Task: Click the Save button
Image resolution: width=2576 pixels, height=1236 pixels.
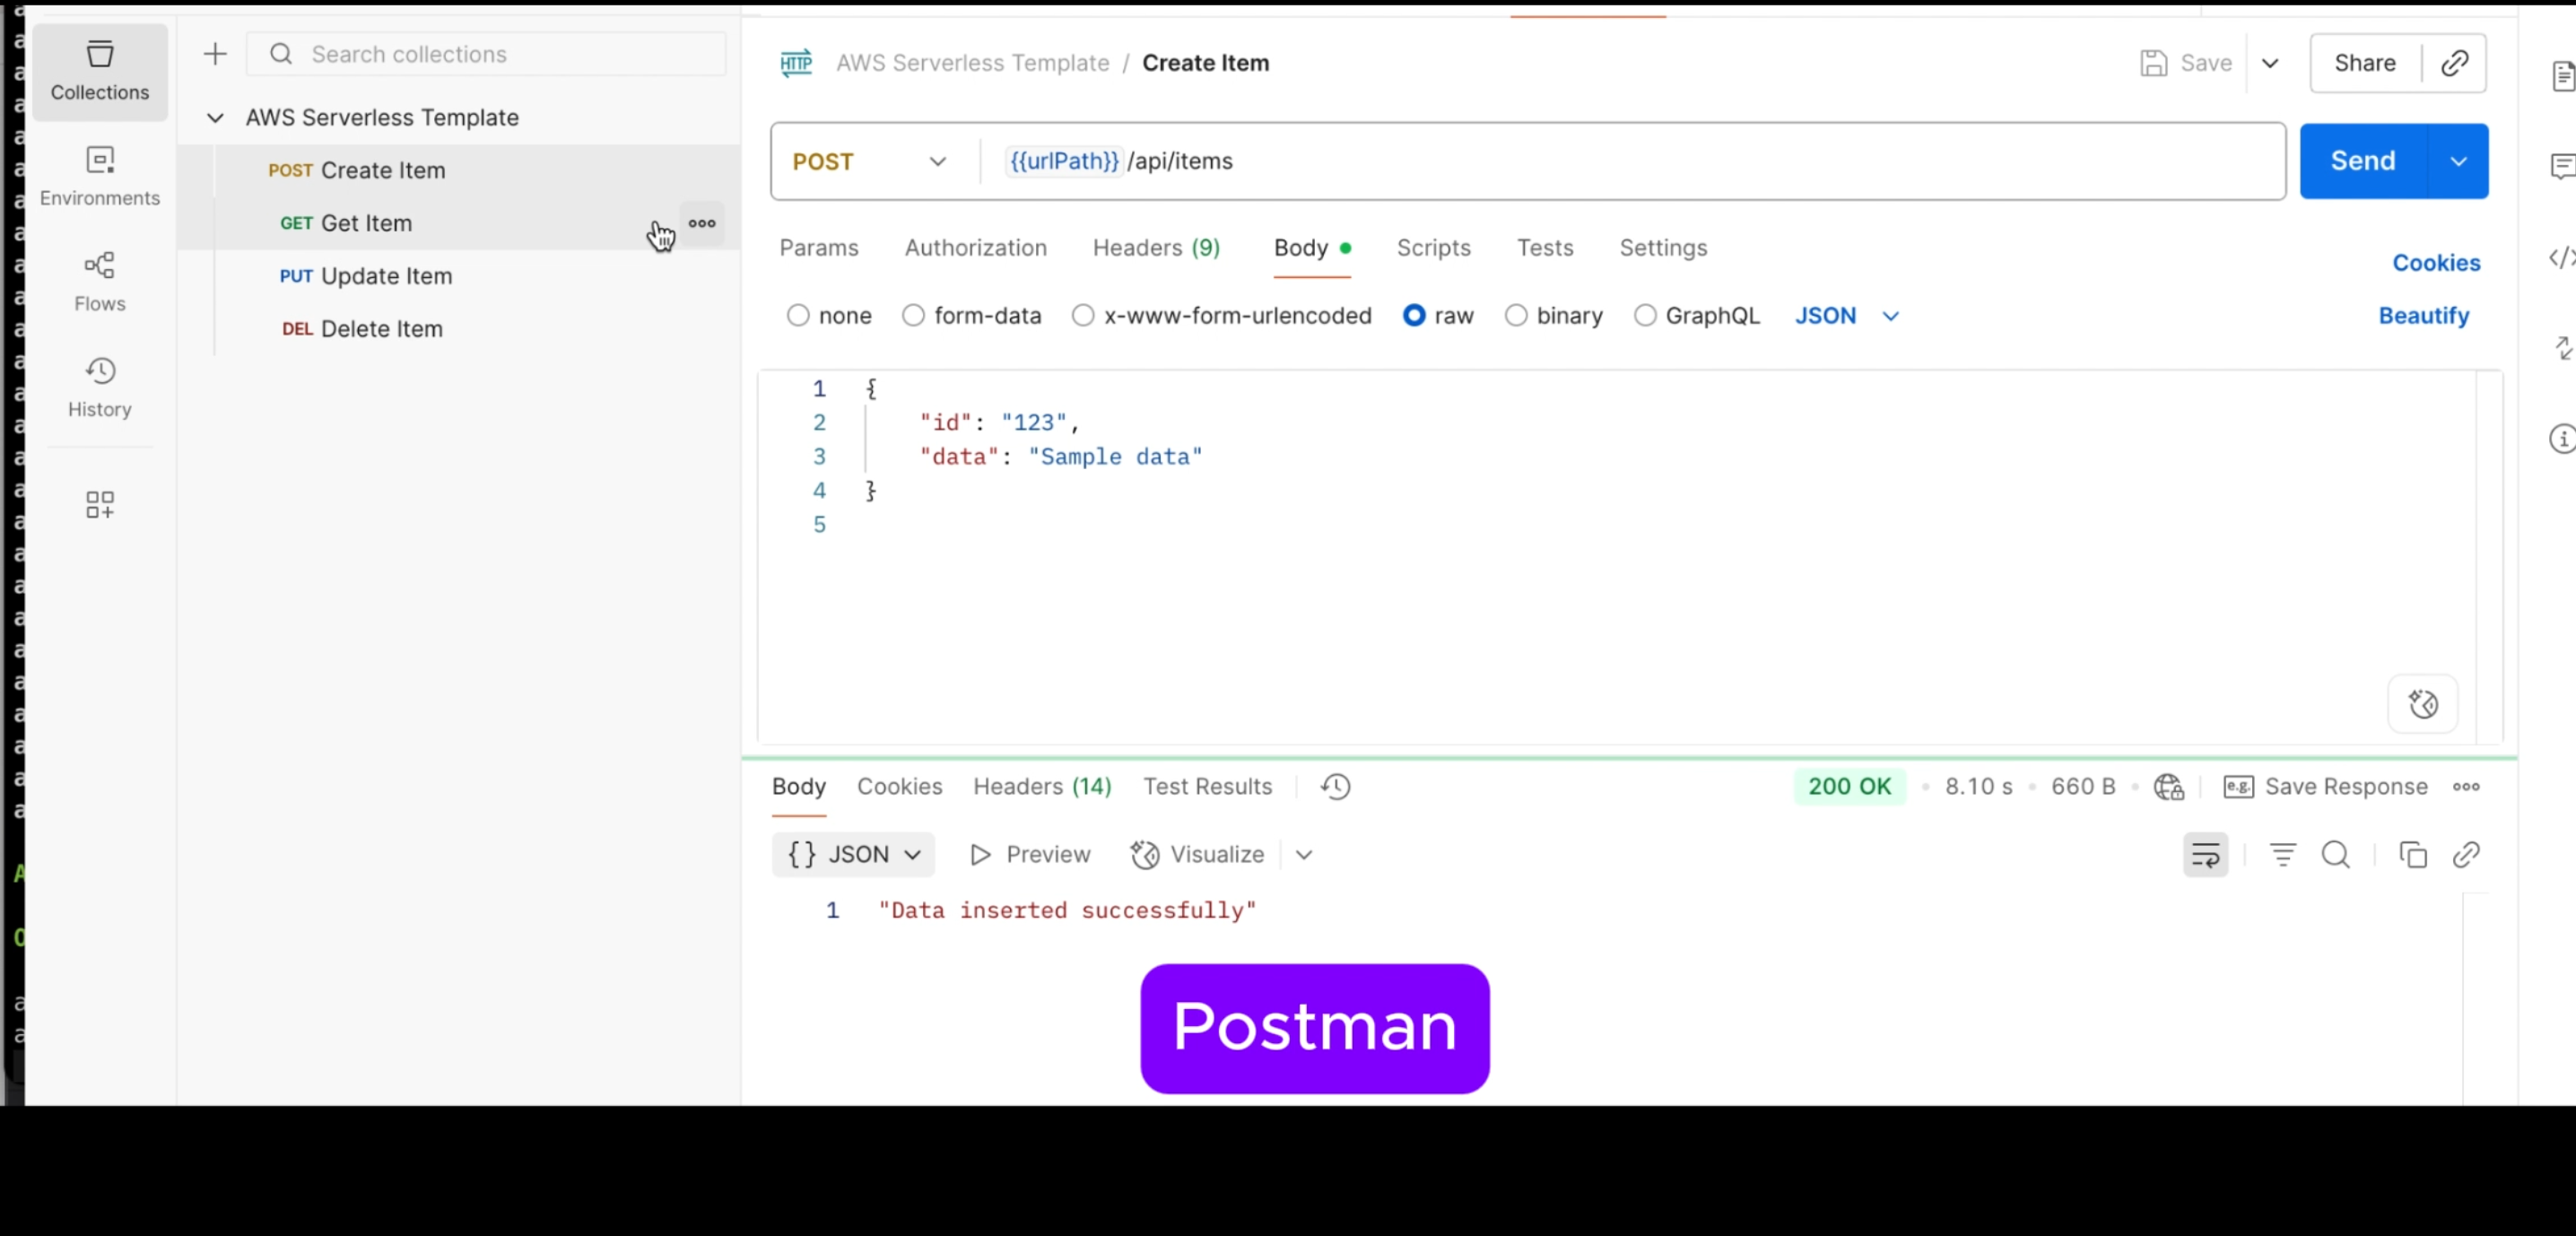Action: pos(2186,63)
